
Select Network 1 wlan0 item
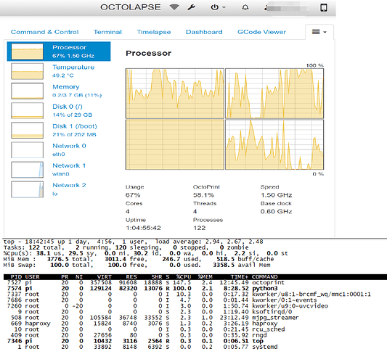tap(59, 170)
